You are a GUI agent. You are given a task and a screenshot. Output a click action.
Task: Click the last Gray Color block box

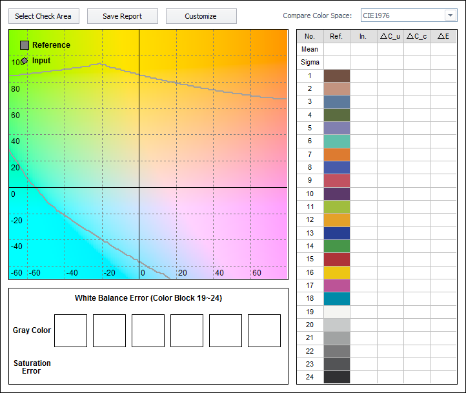pos(264,330)
